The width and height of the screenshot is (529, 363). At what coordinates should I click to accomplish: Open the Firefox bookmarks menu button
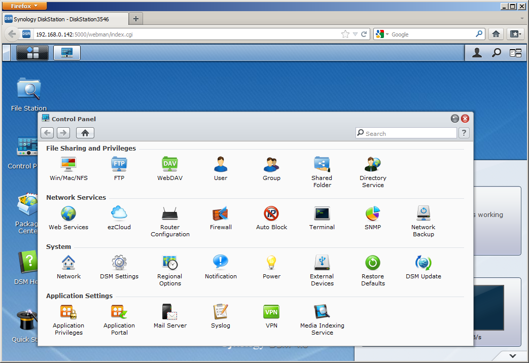515,34
